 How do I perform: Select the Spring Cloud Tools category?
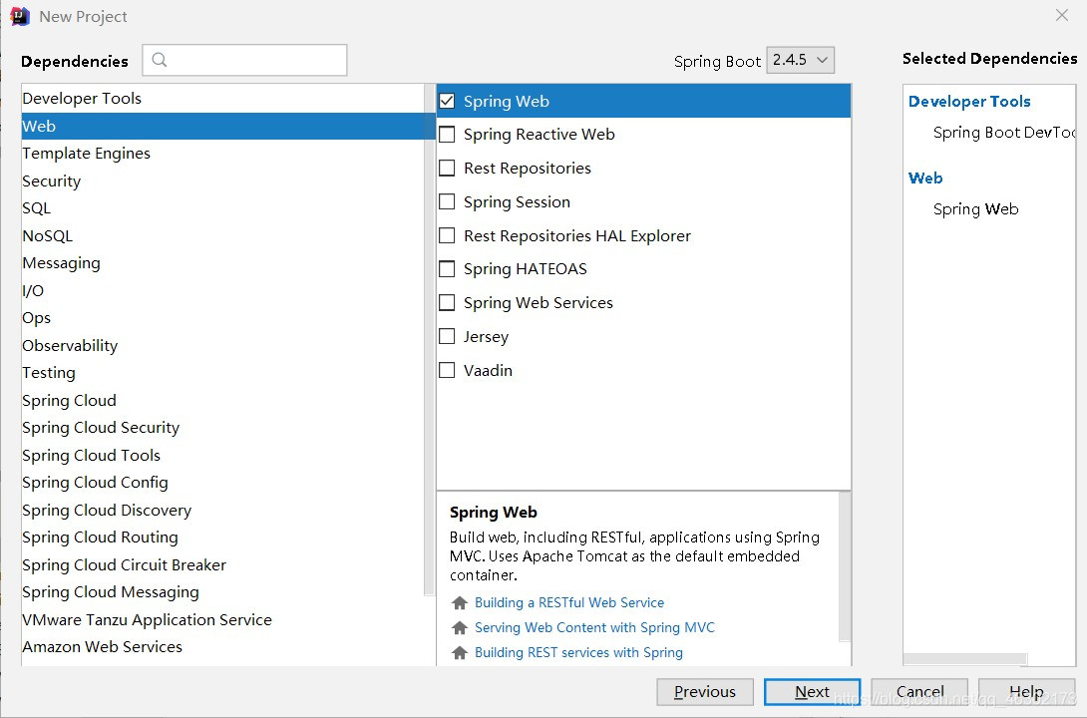[222, 456]
